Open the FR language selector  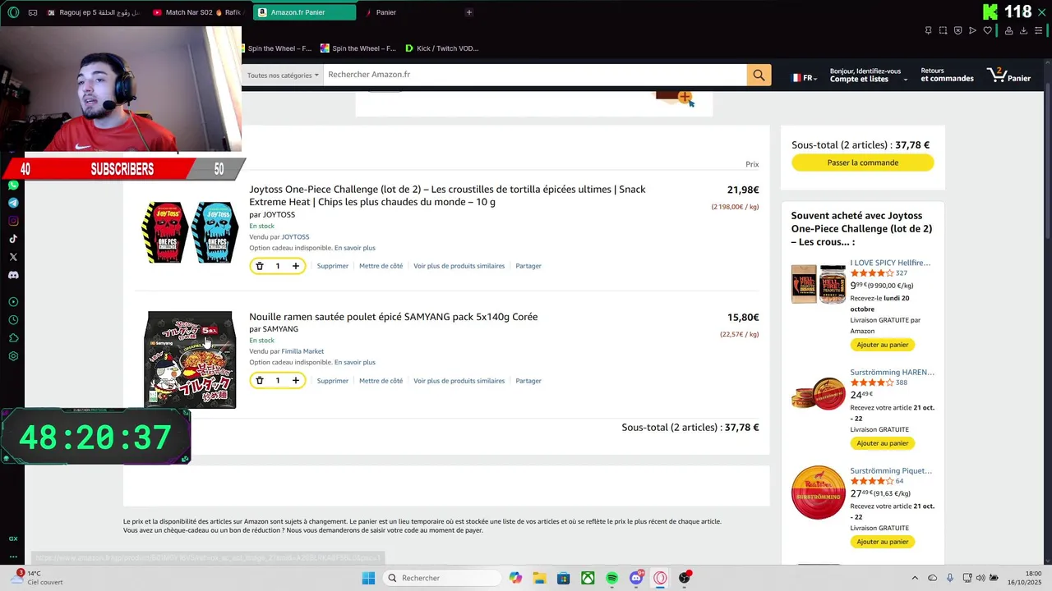(805, 78)
